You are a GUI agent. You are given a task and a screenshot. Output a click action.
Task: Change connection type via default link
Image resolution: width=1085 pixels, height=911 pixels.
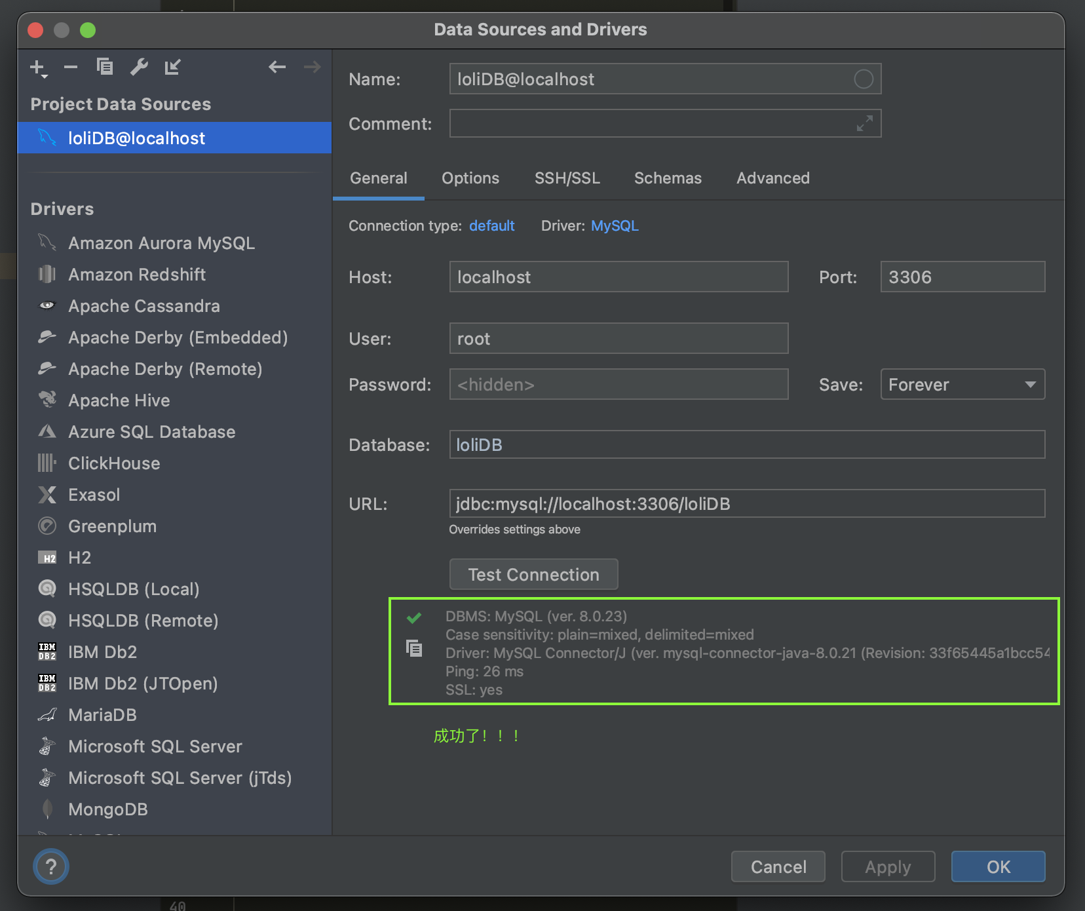(x=492, y=225)
